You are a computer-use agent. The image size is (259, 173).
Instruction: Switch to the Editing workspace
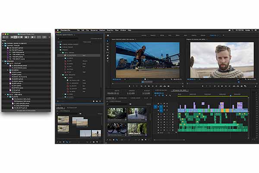[x=162, y=35]
